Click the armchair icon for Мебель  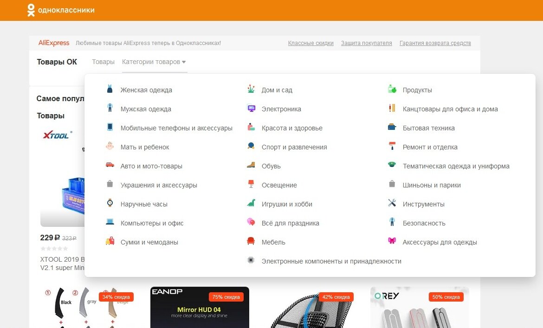[251, 241]
